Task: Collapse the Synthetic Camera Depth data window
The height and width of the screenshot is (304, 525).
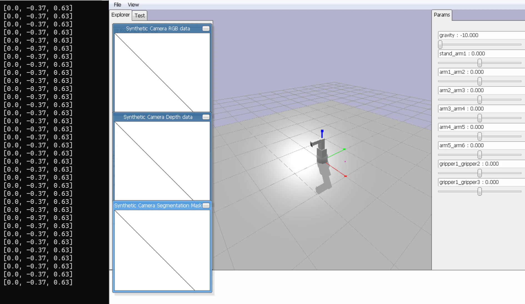Action: coord(206,117)
